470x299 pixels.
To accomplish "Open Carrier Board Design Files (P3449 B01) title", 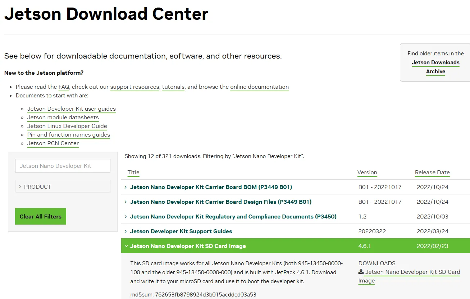I will click(x=221, y=202).
